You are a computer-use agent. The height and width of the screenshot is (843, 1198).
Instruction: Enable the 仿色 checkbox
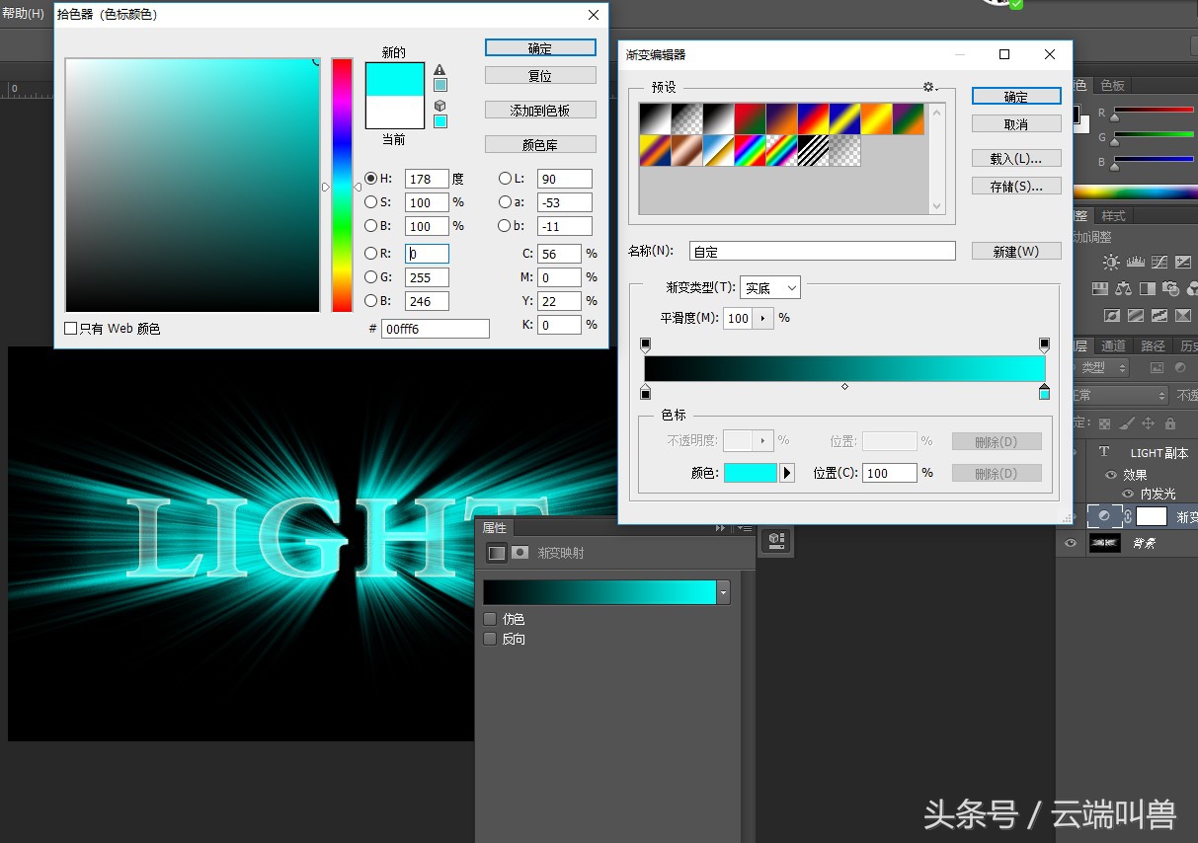[x=490, y=619]
